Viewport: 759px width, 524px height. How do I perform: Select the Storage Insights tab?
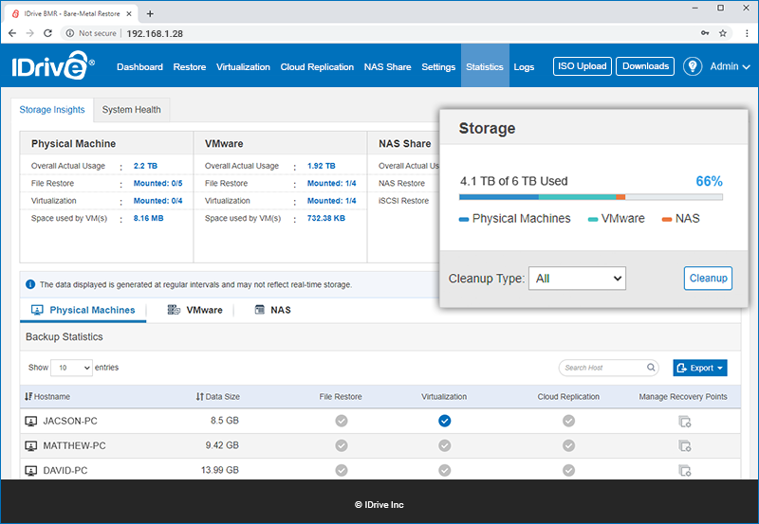pos(52,110)
